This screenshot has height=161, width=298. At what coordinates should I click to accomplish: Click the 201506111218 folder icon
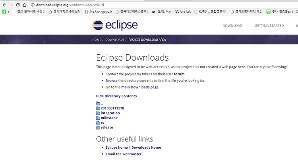[x=98, y=108]
